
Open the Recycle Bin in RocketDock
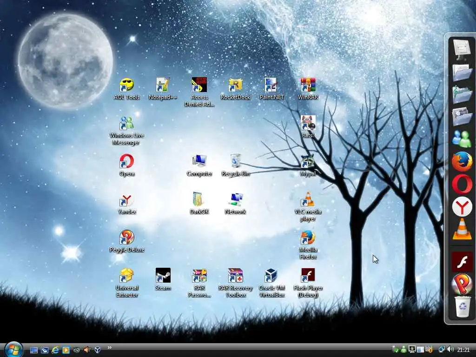(463, 307)
